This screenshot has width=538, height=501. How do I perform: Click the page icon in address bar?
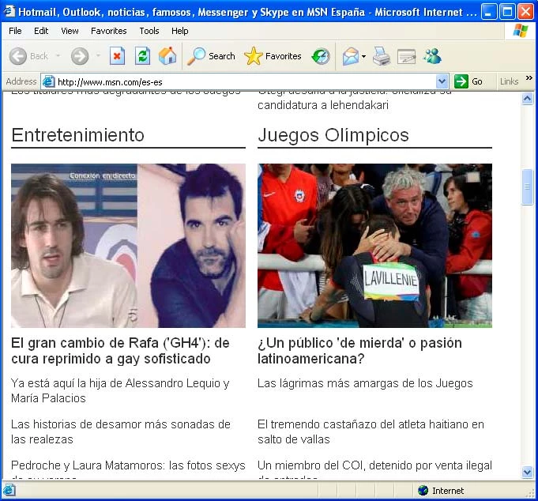click(x=48, y=81)
